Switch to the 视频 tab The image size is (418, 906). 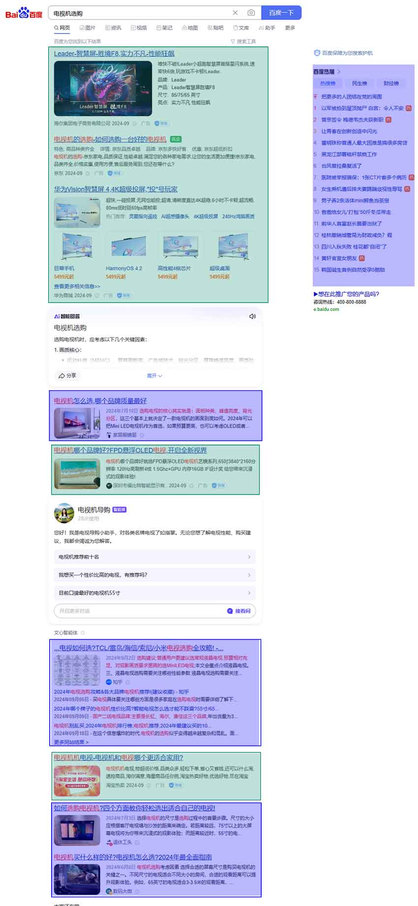point(139,28)
